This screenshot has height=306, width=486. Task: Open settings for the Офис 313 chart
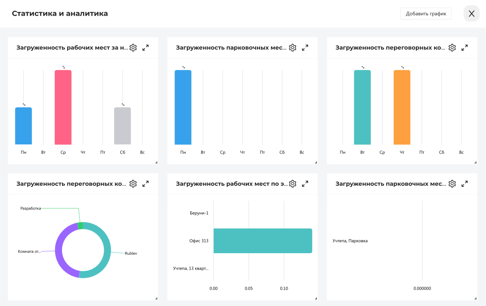tap(293, 184)
